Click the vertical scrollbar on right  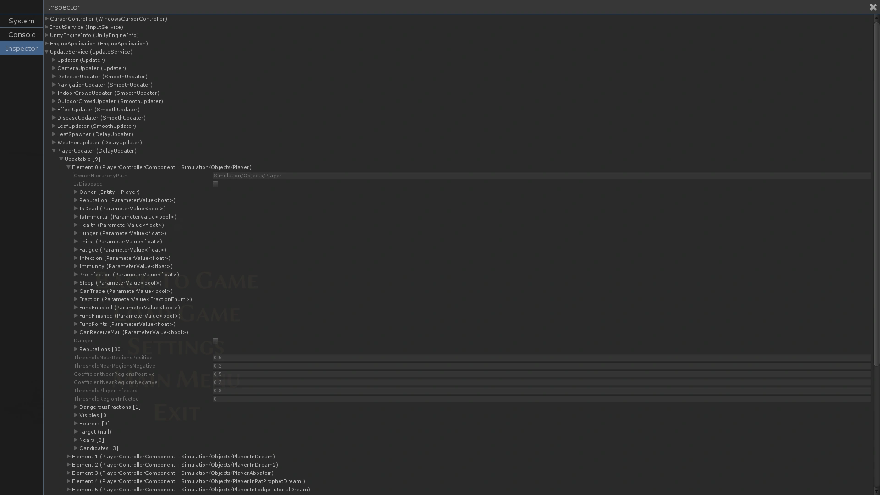tap(876, 192)
